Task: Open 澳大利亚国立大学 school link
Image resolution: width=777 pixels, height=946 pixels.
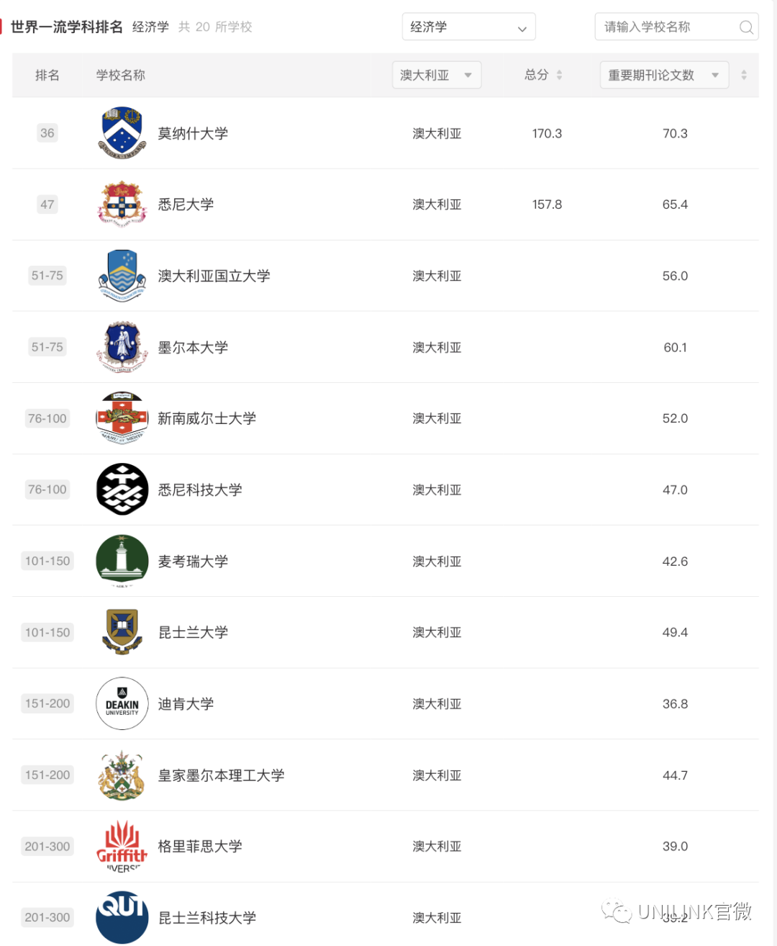Action: (x=214, y=276)
